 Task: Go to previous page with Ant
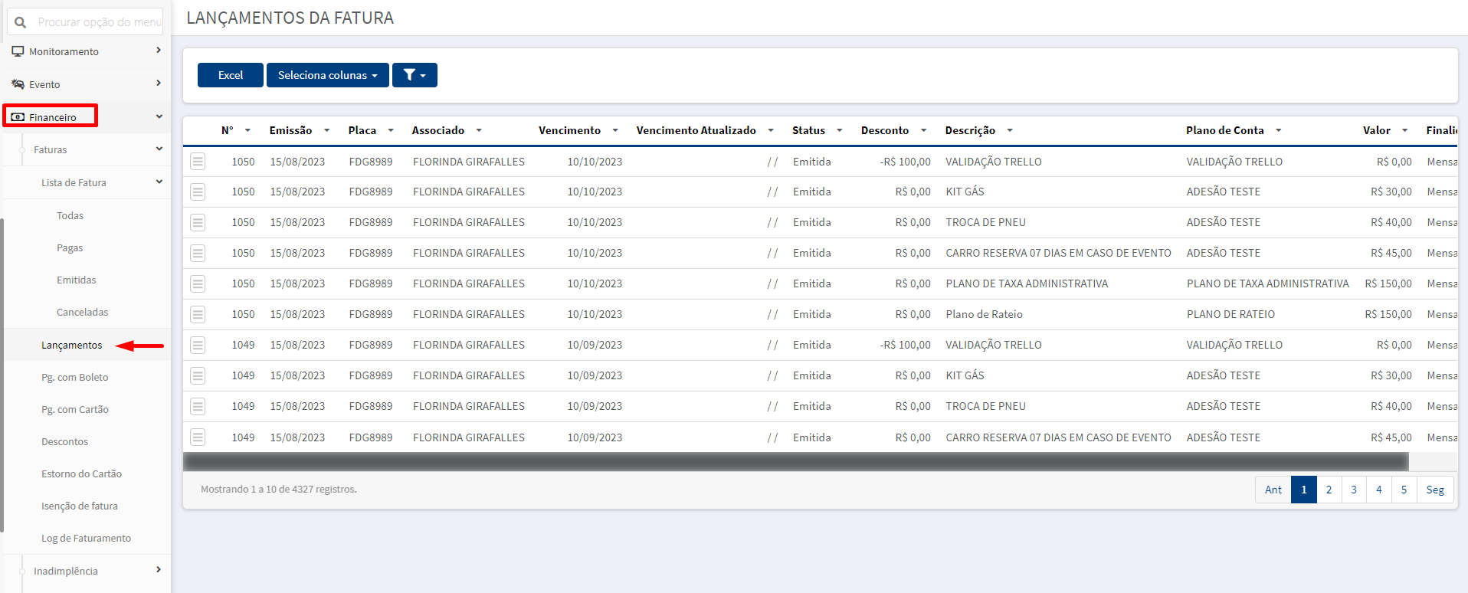coord(1273,490)
